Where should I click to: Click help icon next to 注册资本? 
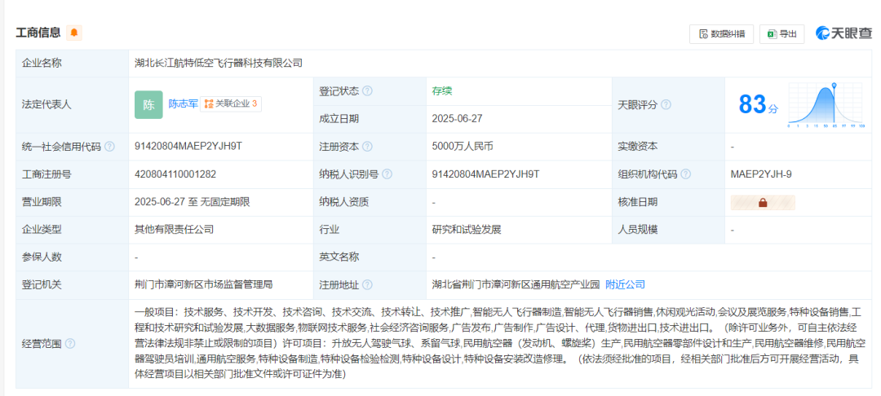click(x=367, y=147)
